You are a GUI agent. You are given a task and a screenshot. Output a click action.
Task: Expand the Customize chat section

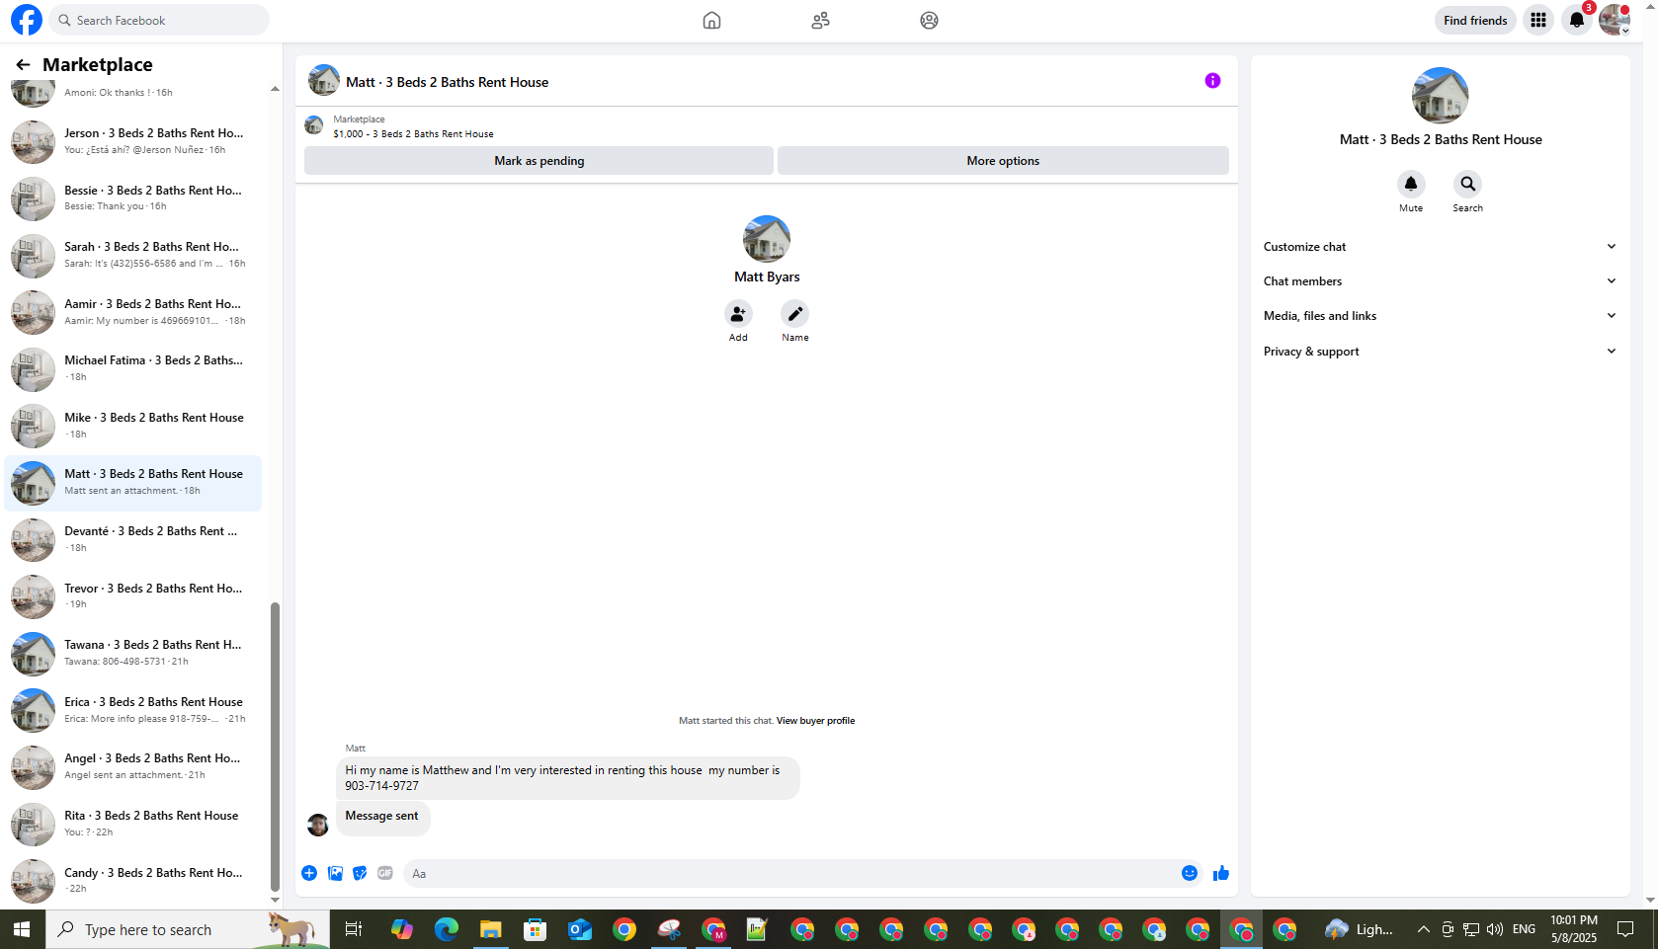pyautogui.click(x=1440, y=247)
